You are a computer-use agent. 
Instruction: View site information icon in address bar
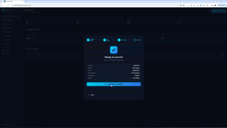(x=12, y=5)
